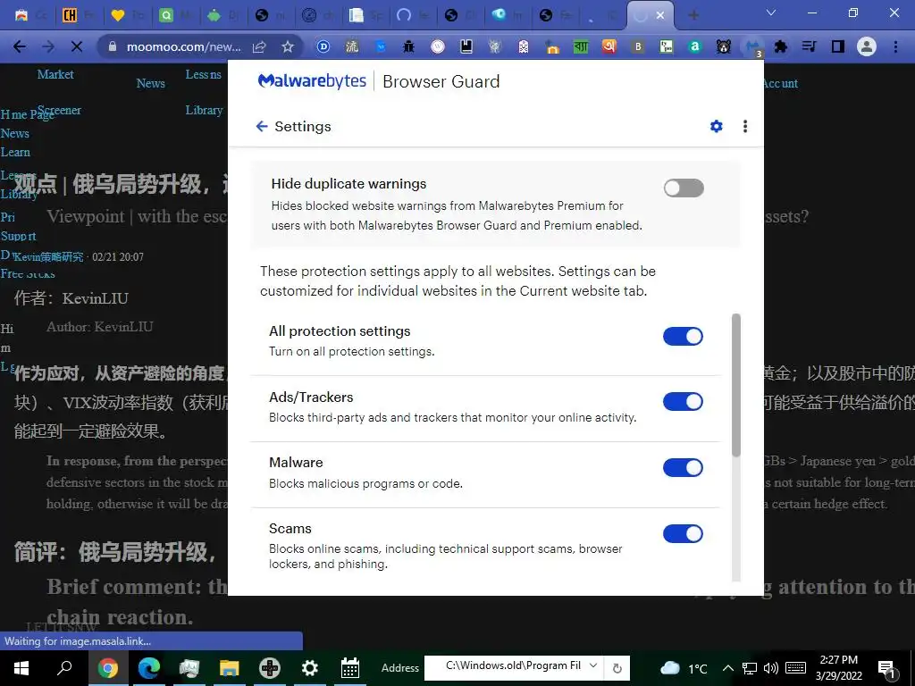
Task: Open volume control in system tray
Action: pos(770,668)
